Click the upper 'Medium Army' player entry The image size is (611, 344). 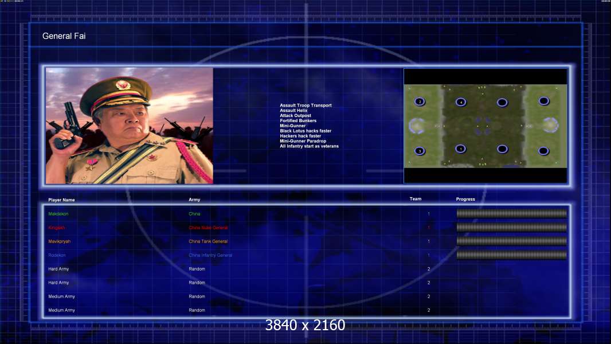tap(61, 296)
